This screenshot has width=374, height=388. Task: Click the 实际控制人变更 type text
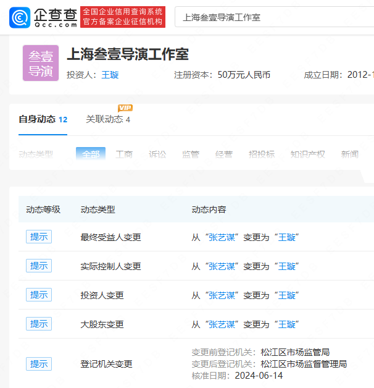(x=110, y=266)
